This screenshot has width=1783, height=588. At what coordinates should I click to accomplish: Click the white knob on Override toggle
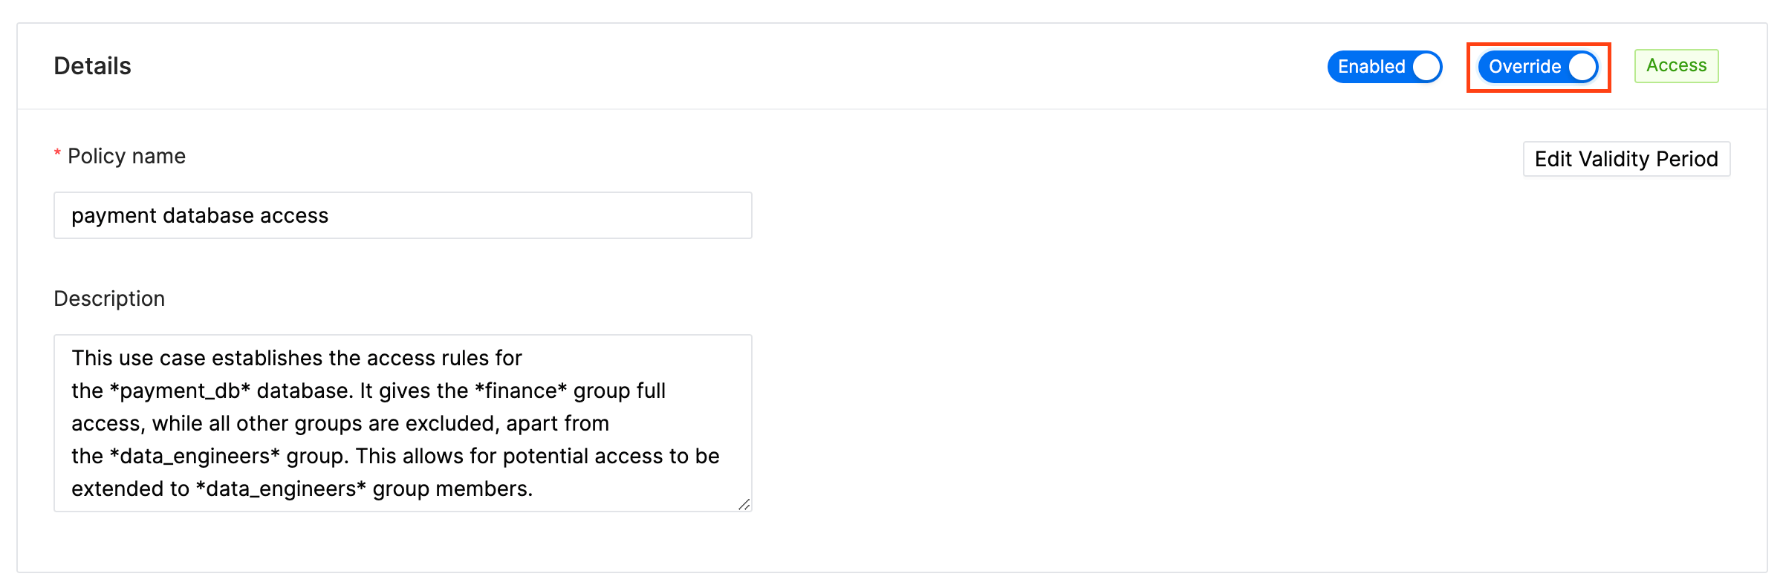coord(1582,67)
